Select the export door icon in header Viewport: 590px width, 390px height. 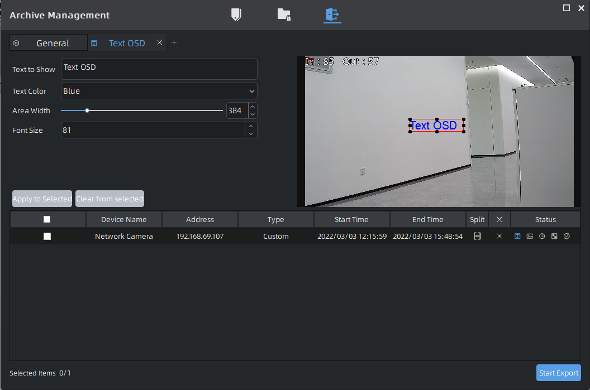point(332,15)
